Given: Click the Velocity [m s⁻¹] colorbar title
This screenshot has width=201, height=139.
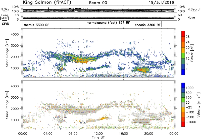Looking at the screenshot, I should point(198,105).
